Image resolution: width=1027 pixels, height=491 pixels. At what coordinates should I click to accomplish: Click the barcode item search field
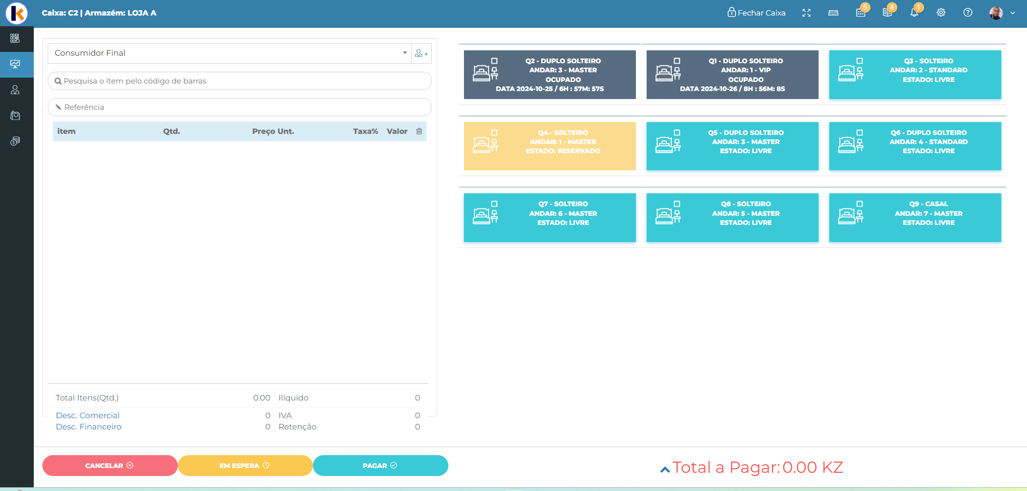coord(239,81)
